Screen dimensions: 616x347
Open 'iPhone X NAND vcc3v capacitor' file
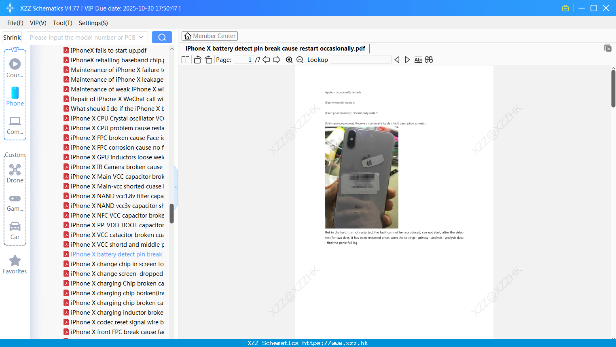point(114,206)
